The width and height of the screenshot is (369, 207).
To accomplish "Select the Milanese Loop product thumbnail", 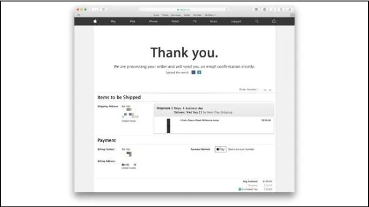I will [x=169, y=126].
